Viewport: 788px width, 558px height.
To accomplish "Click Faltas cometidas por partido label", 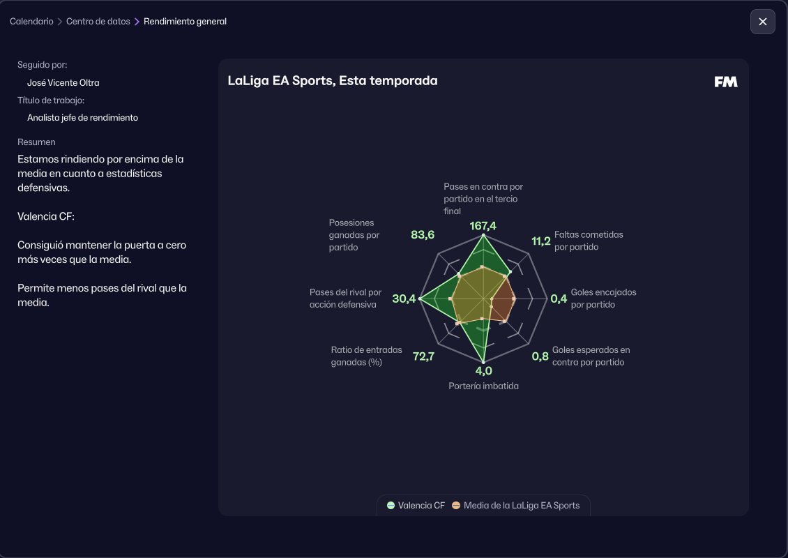I will [x=589, y=241].
